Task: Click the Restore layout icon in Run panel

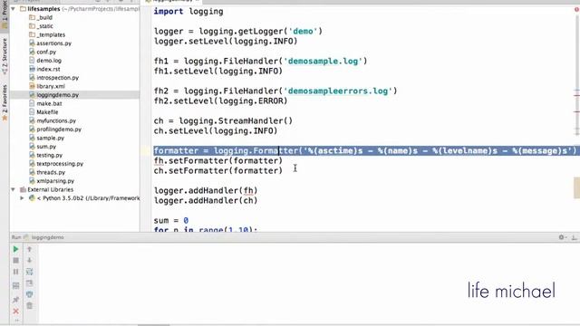Action: click(x=15, y=286)
